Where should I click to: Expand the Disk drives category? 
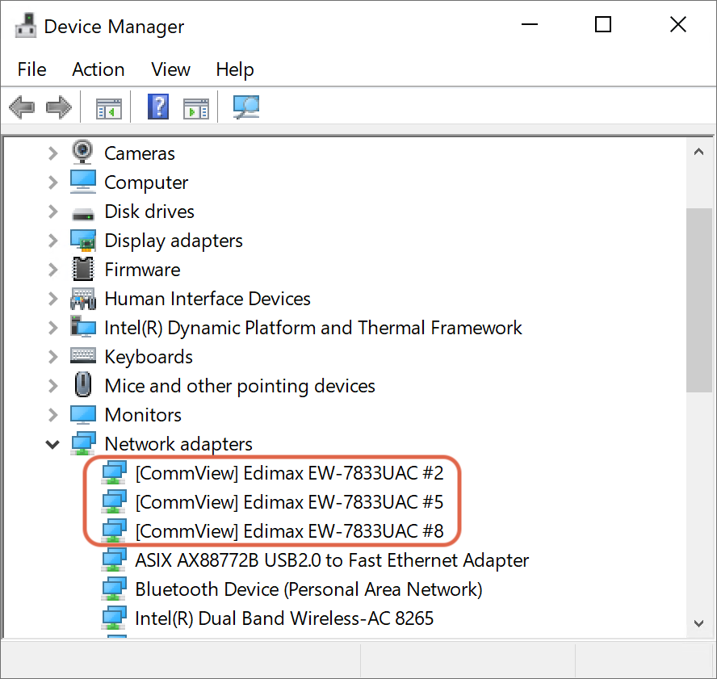pos(53,212)
